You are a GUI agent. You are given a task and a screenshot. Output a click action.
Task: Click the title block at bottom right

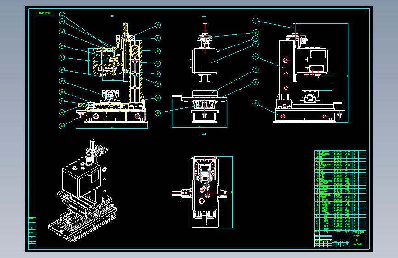click(340, 240)
